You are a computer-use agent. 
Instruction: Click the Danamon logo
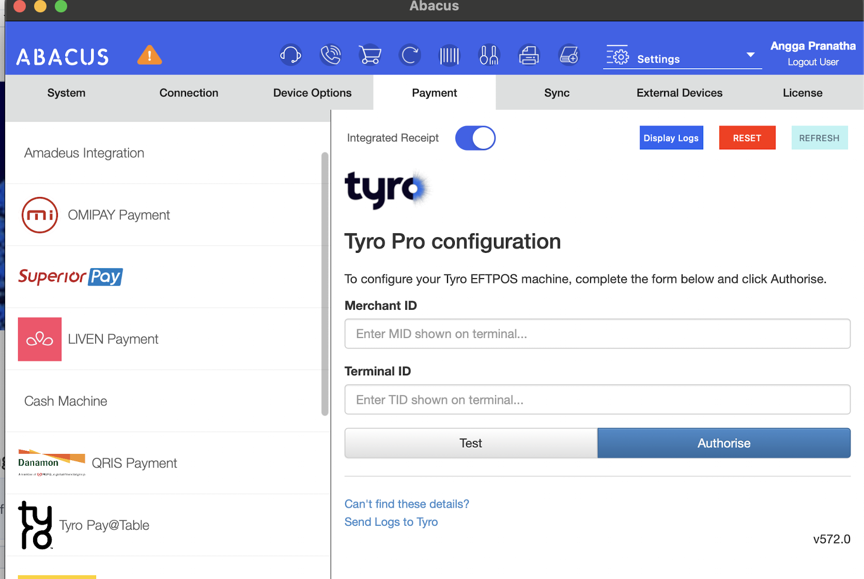coord(52,463)
